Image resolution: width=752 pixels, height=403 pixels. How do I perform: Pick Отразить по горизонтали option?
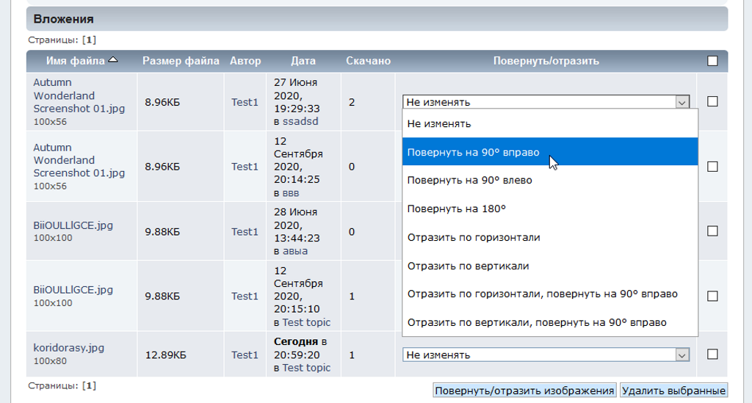(x=474, y=237)
